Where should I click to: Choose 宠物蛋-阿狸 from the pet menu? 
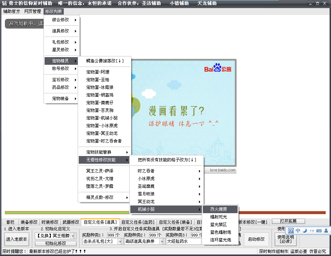[98, 72]
